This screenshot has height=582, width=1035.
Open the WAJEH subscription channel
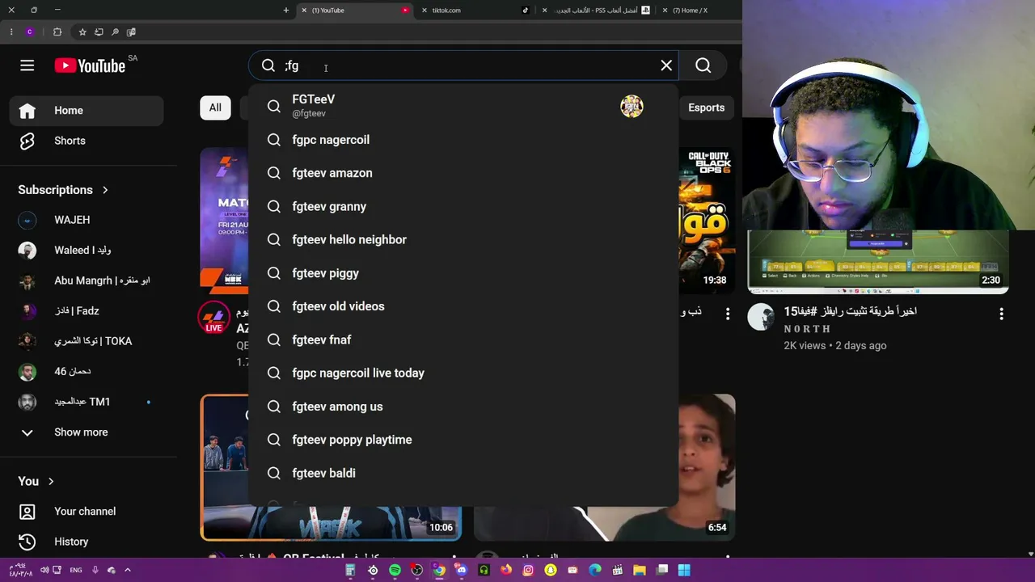pos(87,220)
